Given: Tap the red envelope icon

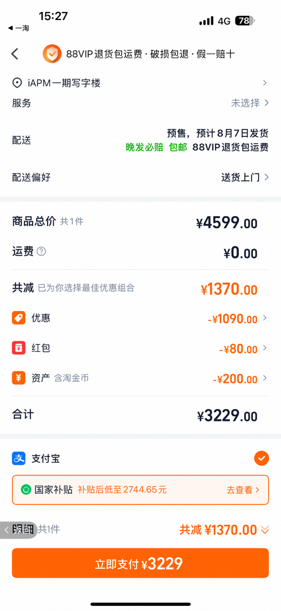Looking at the screenshot, I should click(x=19, y=348).
